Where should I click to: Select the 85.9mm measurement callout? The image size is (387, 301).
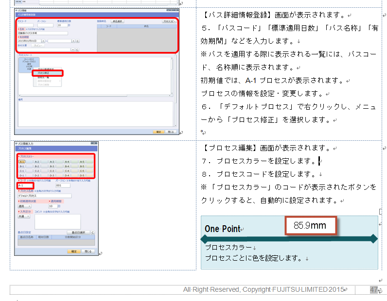coord(310,225)
